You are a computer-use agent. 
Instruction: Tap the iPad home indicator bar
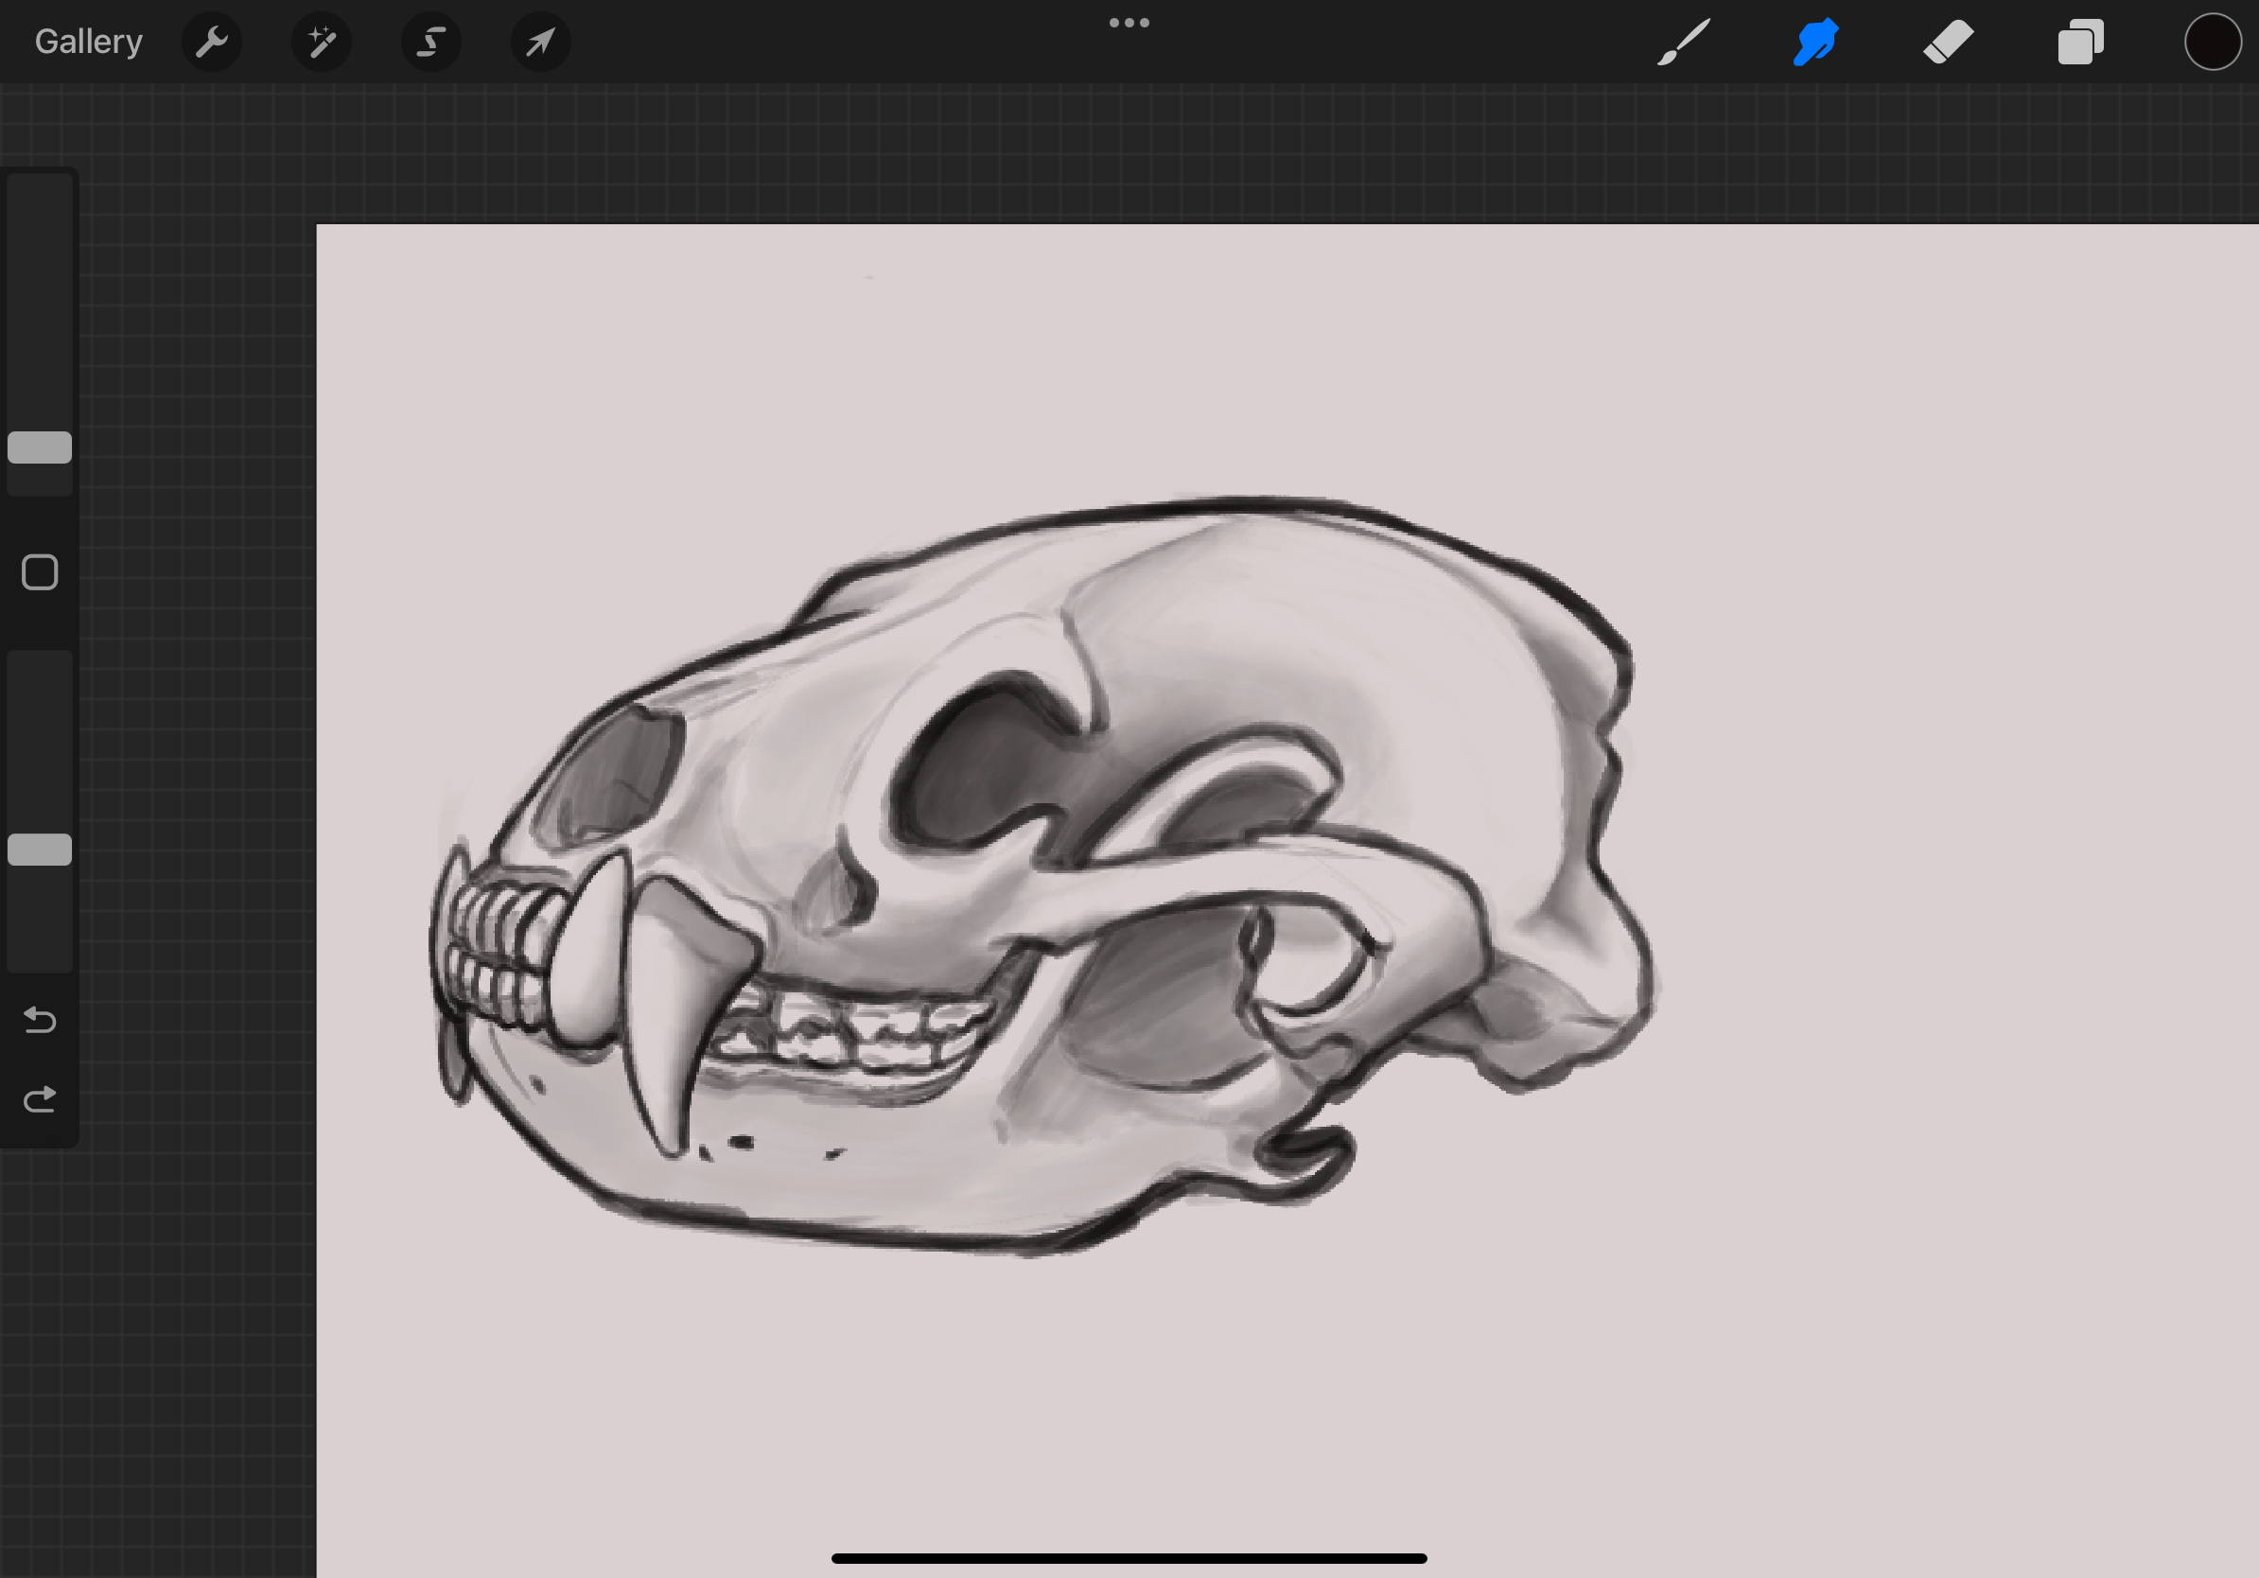click(1129, 1558)
